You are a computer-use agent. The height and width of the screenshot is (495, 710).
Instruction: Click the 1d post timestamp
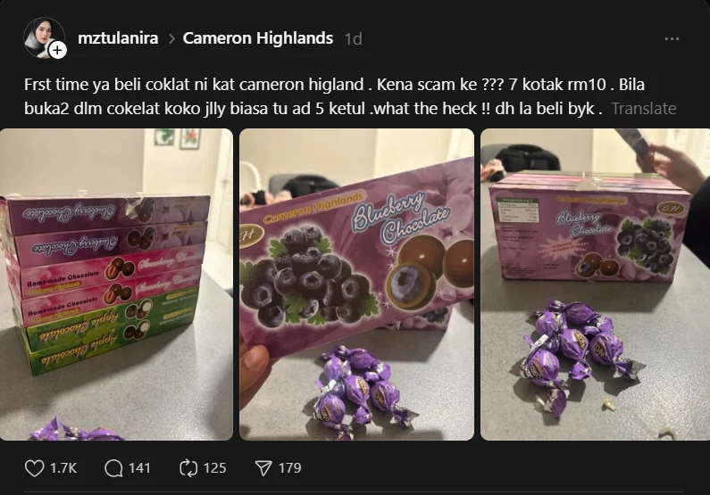pos(353,39)
